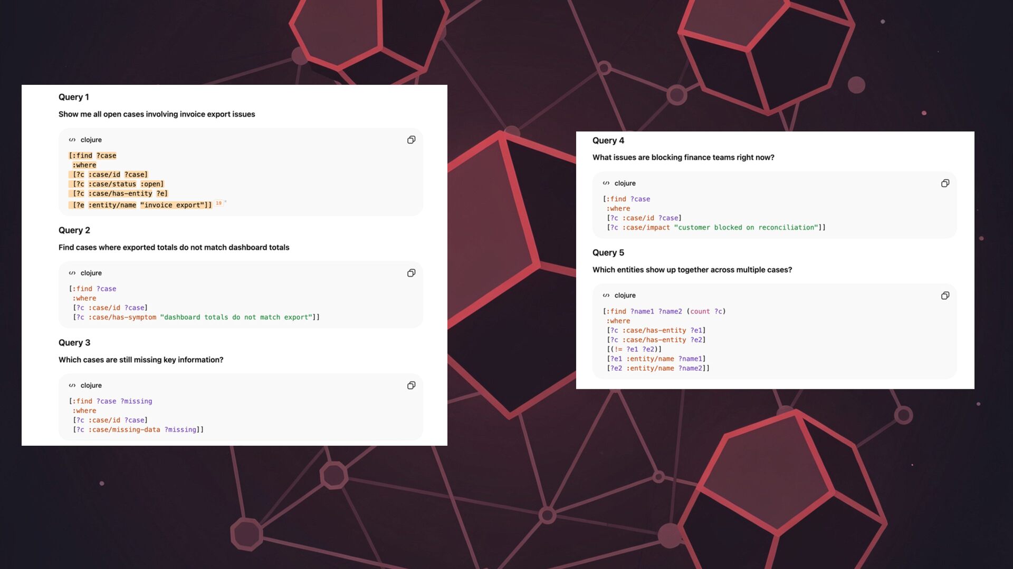Click the clojure label in Query 2's block
1013x569 pixels.
(91, 273)
